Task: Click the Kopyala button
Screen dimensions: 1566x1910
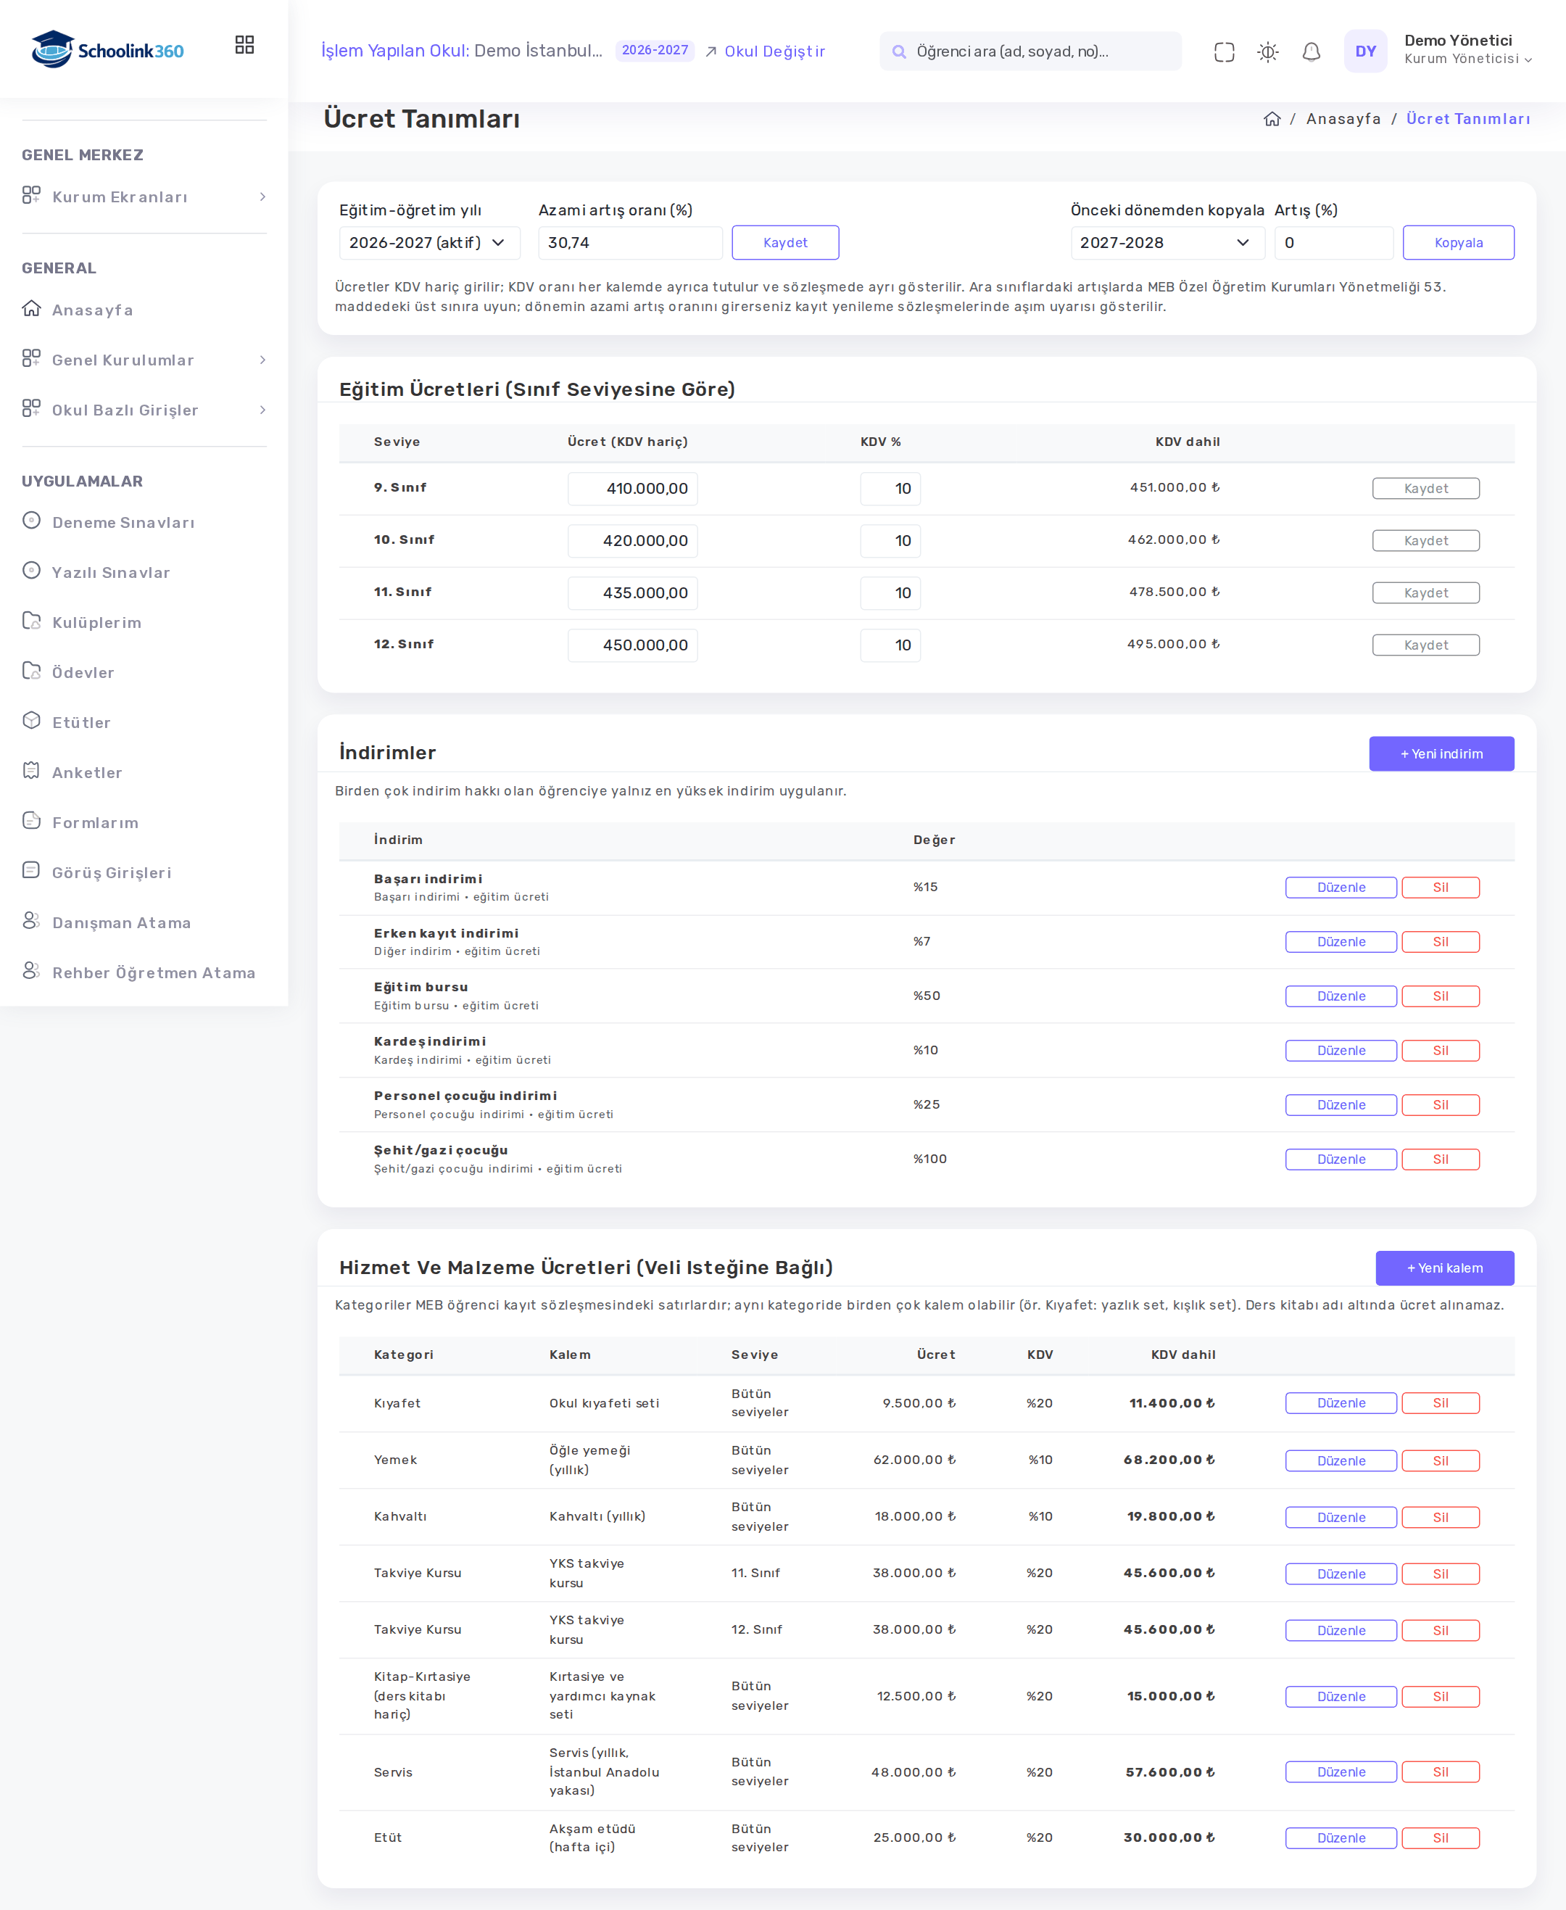Action: (1458, 243)
